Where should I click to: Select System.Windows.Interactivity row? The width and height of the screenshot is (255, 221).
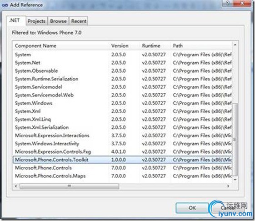tap(122, 144)
